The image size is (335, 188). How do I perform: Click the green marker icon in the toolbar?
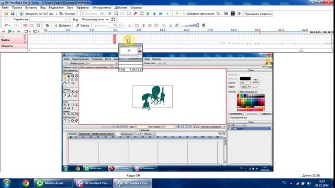[x=148, y=14]
